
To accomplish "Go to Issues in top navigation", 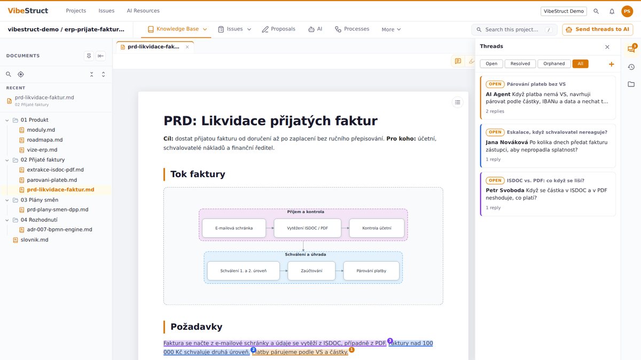I will [106, 11].
